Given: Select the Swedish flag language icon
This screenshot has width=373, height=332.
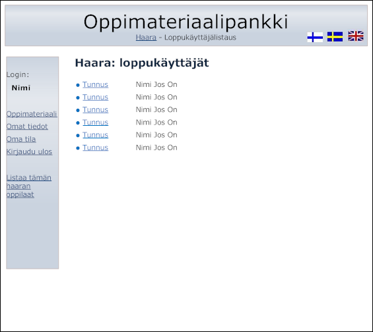Looking at the screenshot, I should [x=335, y=37].
